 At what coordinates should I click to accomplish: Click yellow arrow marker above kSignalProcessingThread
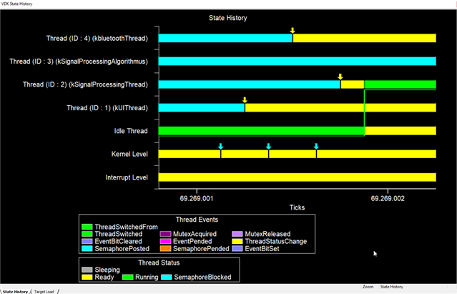[x=340, y=77]
